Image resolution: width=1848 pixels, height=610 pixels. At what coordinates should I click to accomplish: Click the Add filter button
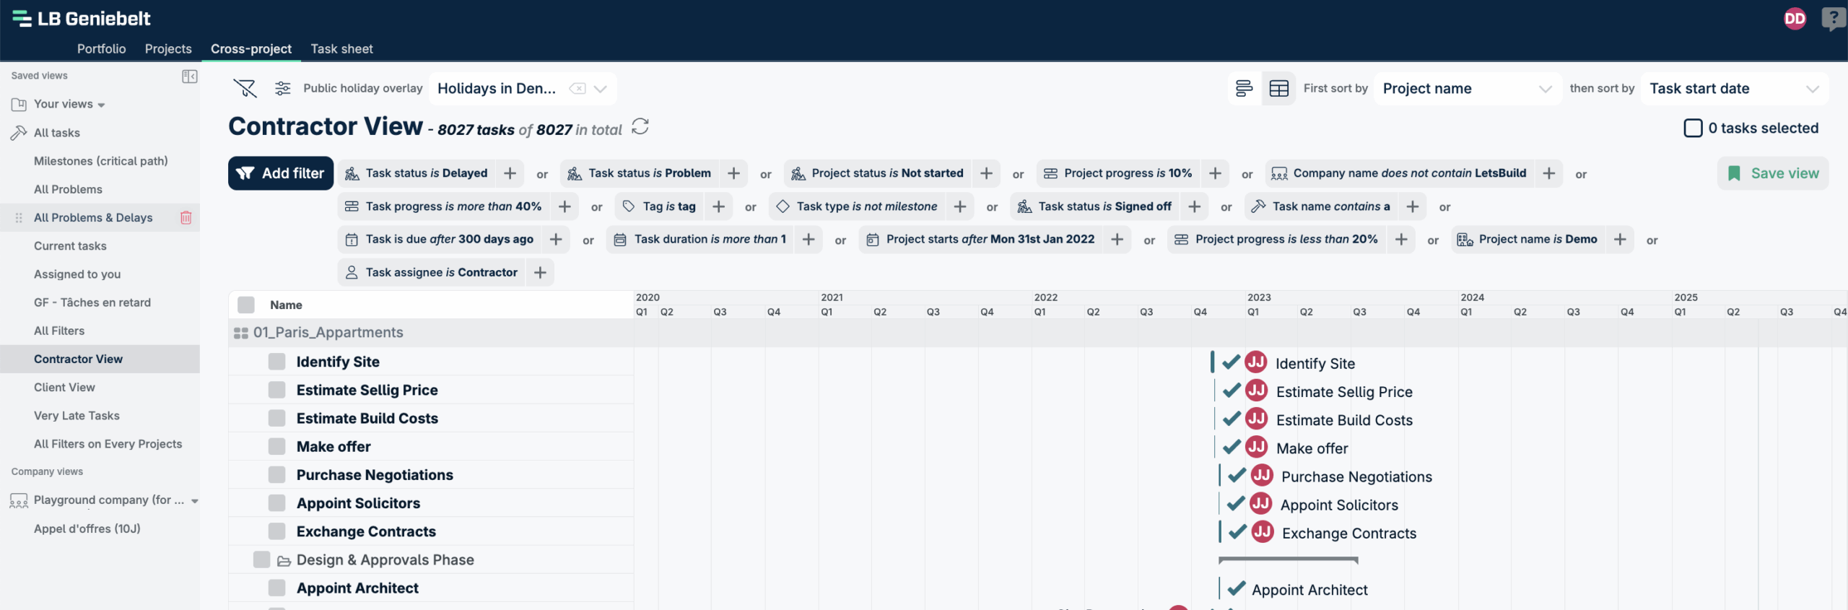click(x=281, y=173)
